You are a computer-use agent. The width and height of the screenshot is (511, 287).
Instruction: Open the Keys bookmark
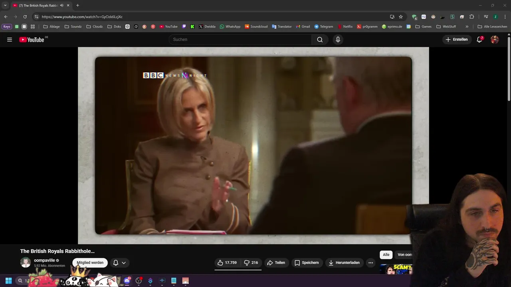(7, 27)
